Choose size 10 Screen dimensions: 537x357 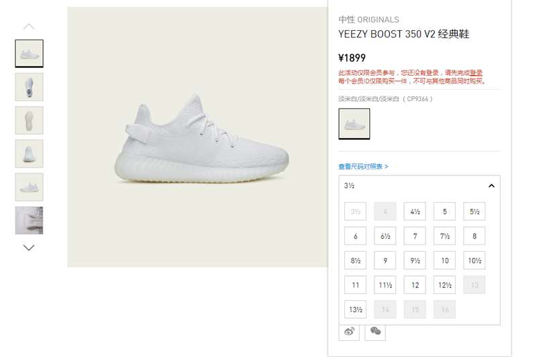(444, 261)
